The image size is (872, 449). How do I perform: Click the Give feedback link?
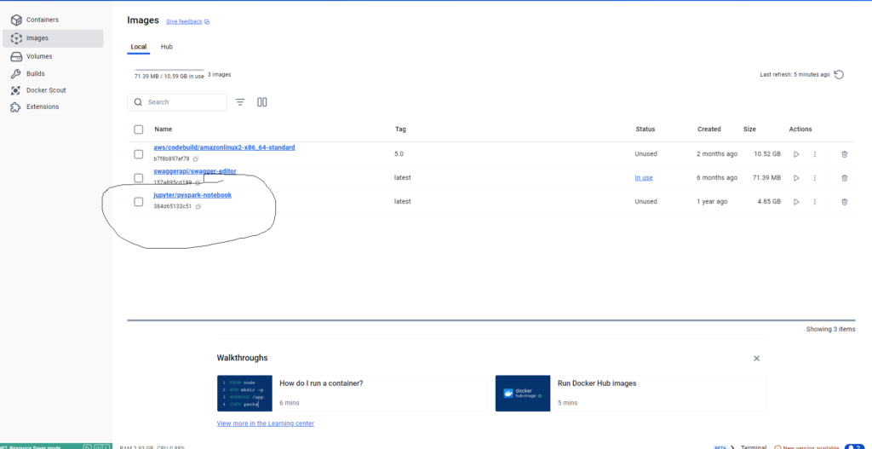tap(184, 21)
